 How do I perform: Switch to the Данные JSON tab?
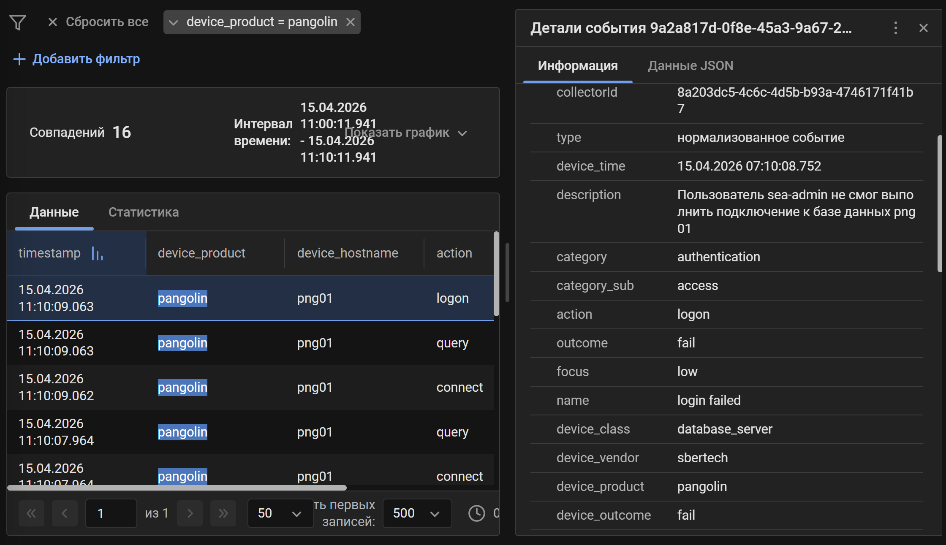pyautogui.click(x=690, y=66)
